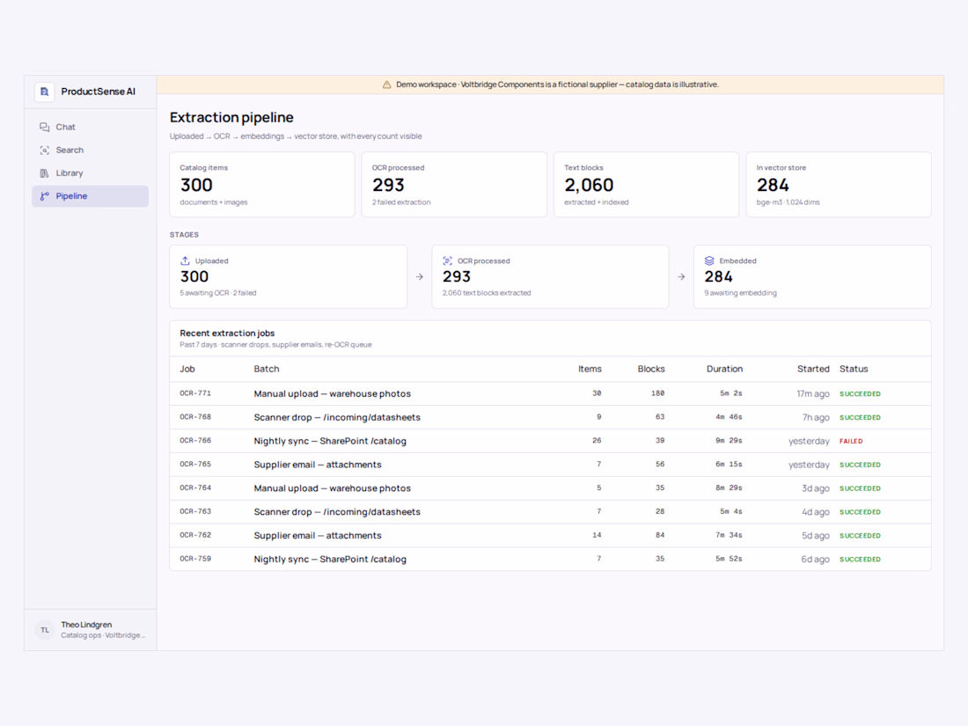Click the Chat speech bubble icon
The image size is (968, 726).
click(45, 128)
